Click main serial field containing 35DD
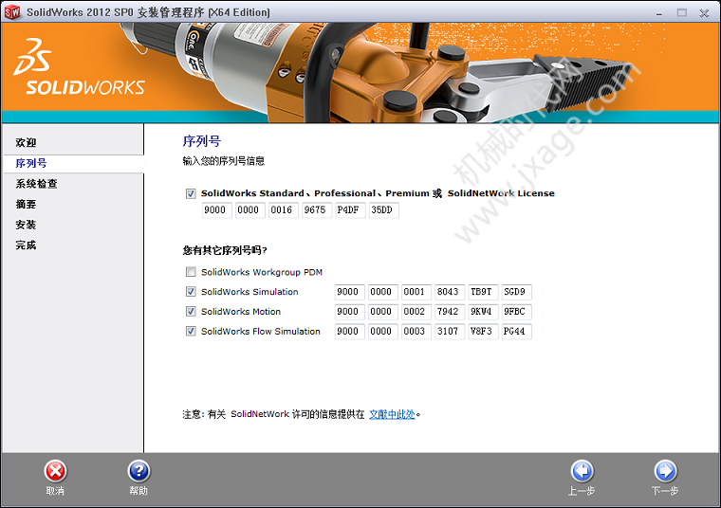The width and height of the screenshot is (721, 508). pyautogui.click(x=384, y=209)
